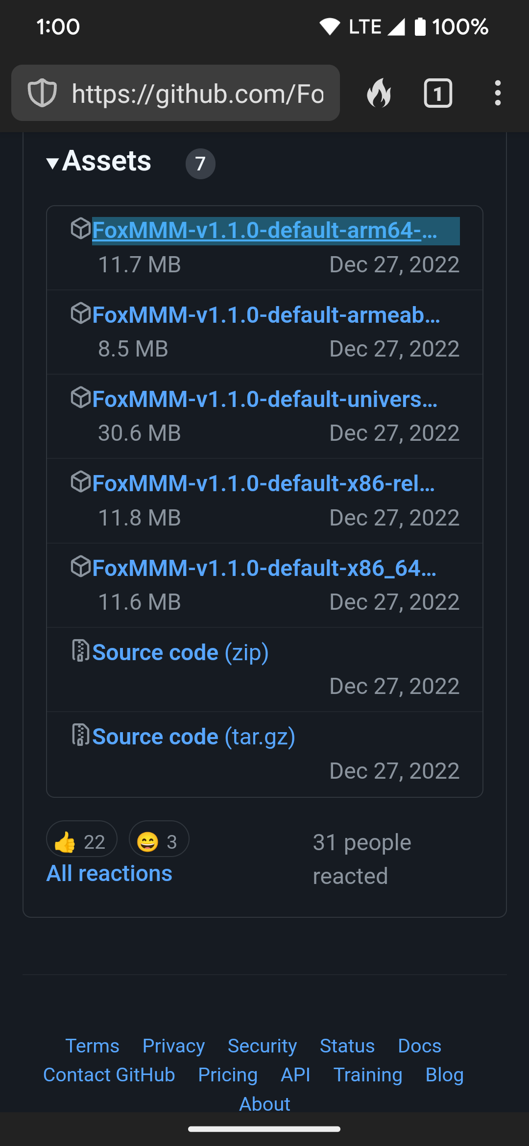Download FoxMMM-v1.1.0-default-armeab… asset
Screen dimensions: 529x1146
click(266, 315)
